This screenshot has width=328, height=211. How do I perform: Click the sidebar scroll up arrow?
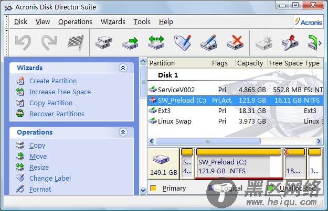pos(143,61)
